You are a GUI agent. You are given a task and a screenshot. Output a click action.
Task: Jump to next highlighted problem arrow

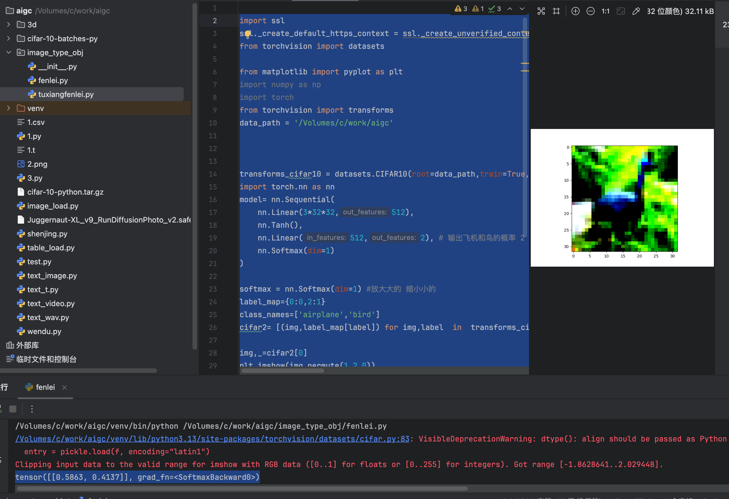click(x=522, y=9)
